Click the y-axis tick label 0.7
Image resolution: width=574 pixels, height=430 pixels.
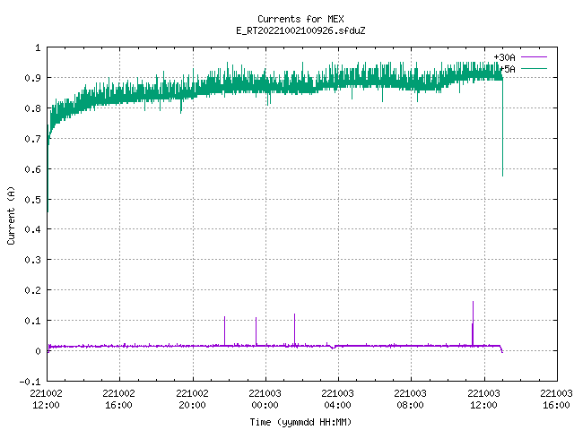coord(32,139)
